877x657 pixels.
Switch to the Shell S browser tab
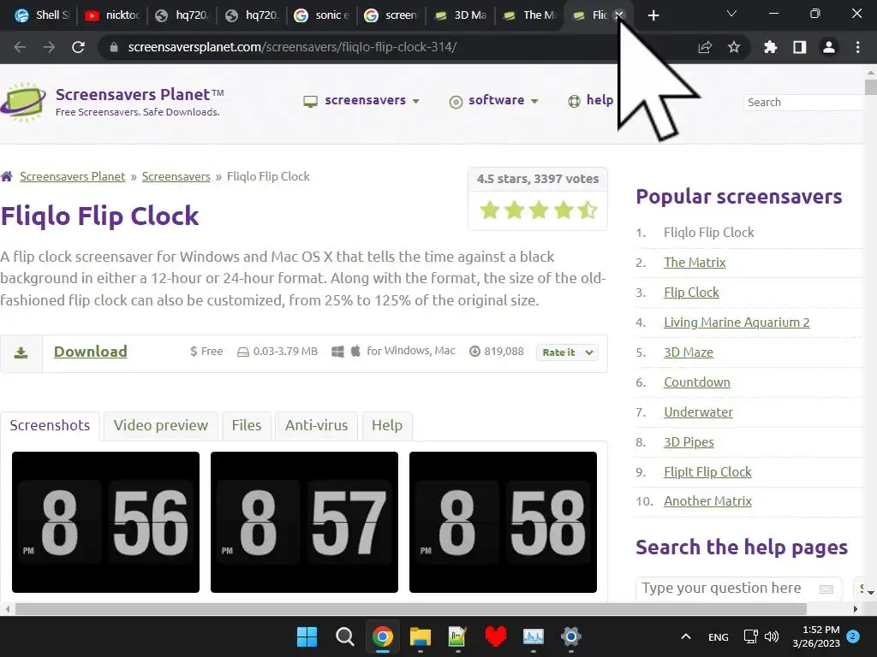coord(41,15)
